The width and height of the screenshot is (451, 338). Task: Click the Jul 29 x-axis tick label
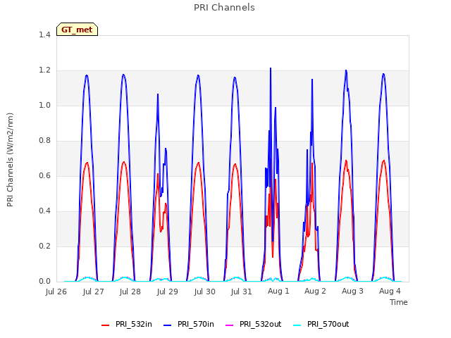(x=168, y=292)
